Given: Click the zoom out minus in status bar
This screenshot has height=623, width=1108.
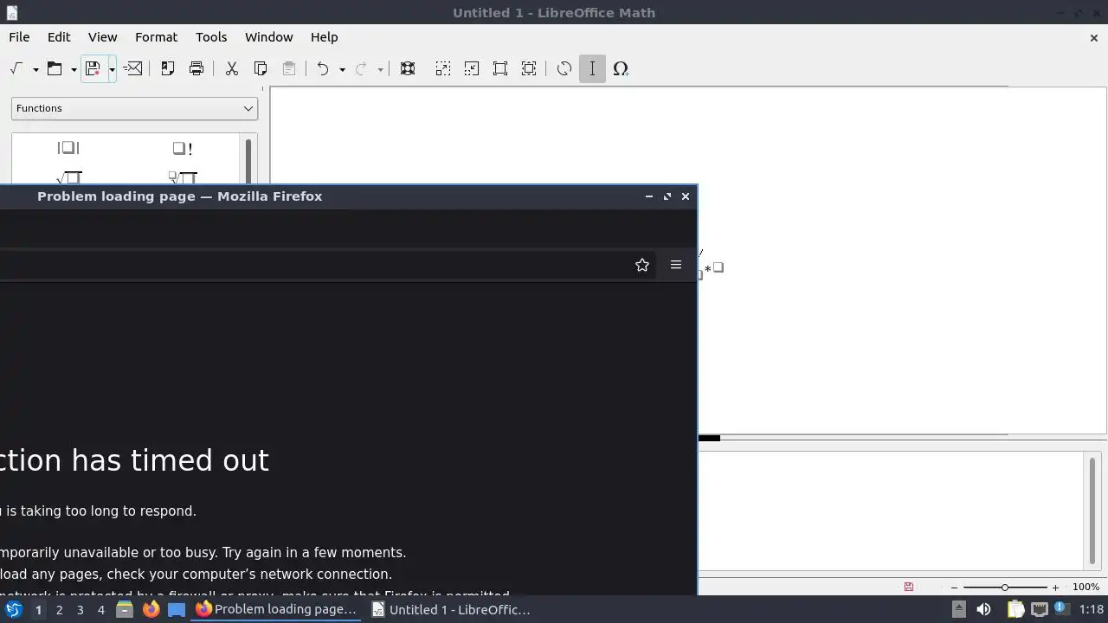Looking at the screenshot, I should click(x=954, y=588).
